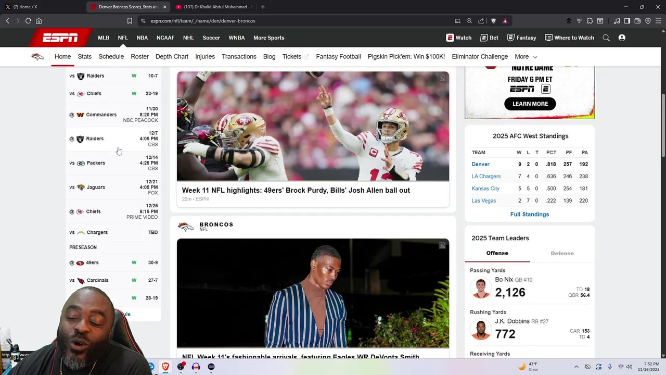Open Week 11 NFL highlights article headline

296,190
